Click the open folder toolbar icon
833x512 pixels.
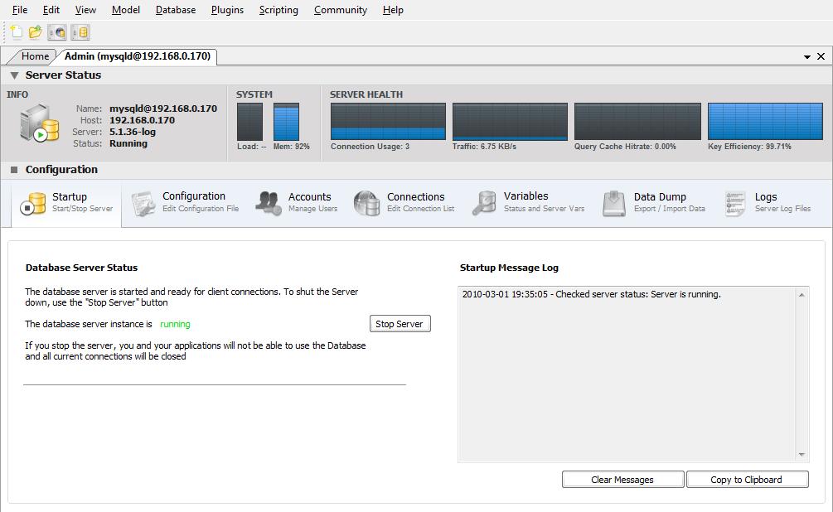click(x=36, y=32)
